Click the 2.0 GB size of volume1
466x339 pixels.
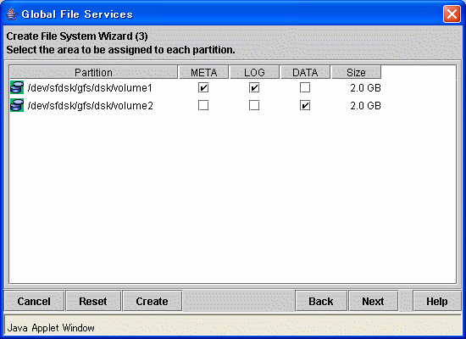point(365,88)
